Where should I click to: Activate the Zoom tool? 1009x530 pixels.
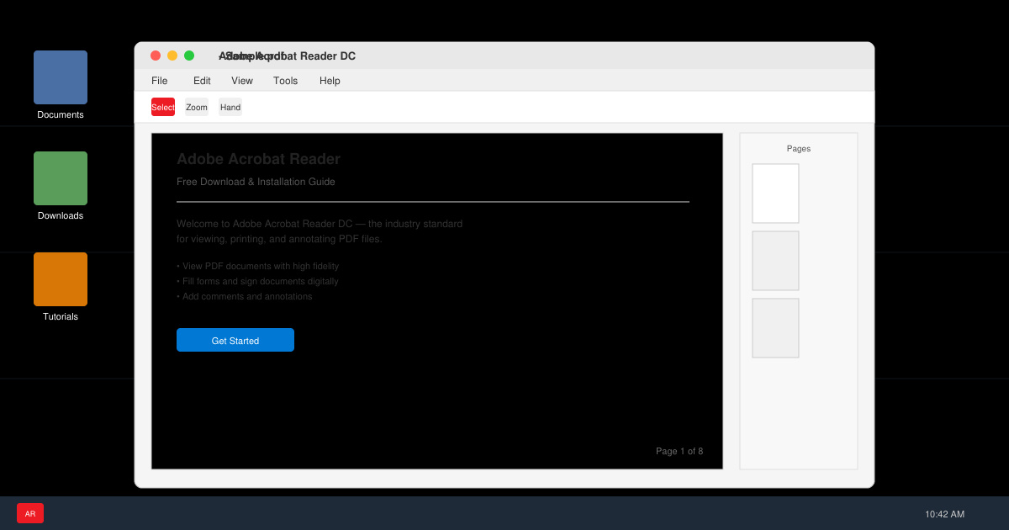click(197, 107)
